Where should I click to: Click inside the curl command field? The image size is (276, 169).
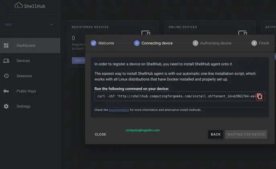click(x=175, y=97)
